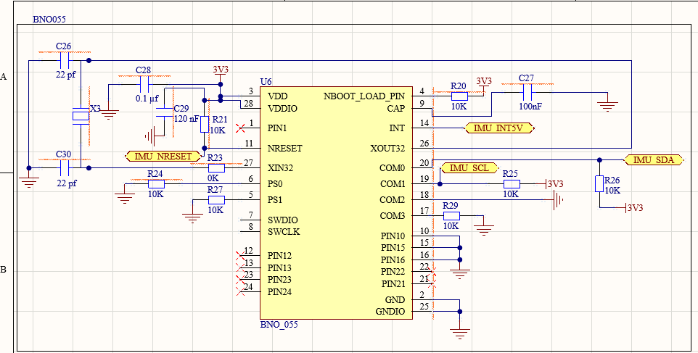Select 3V3 power port after R25

coord(554,184)
